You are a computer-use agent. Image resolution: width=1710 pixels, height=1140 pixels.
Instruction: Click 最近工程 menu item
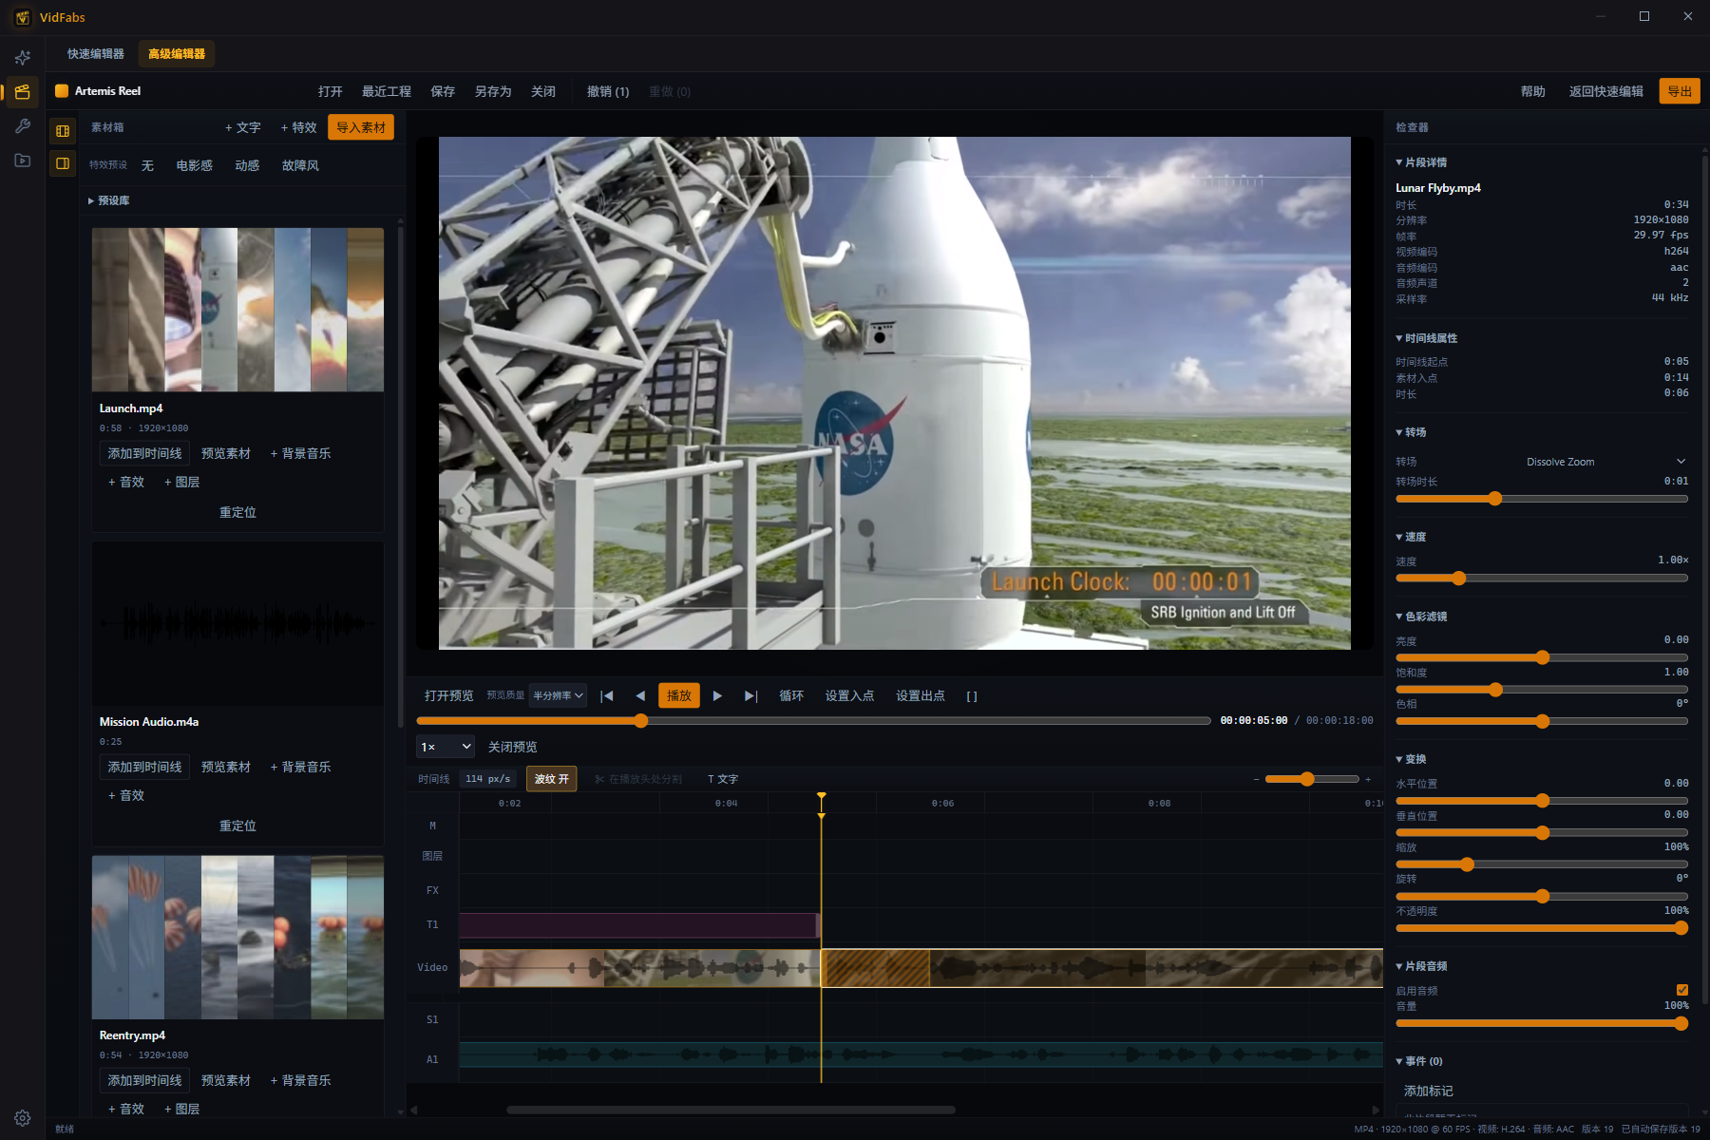(386, 91)
